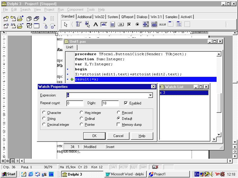Switch to Project1 on the taskbar

(168, 174)
